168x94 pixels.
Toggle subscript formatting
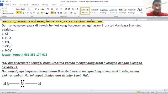(x=31, y=13)
